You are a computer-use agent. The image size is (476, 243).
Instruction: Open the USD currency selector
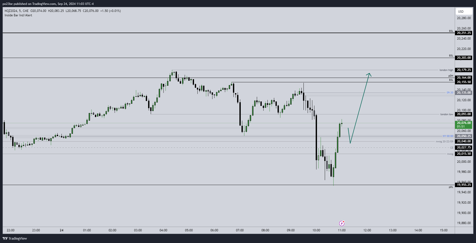(x=463, y=11)
